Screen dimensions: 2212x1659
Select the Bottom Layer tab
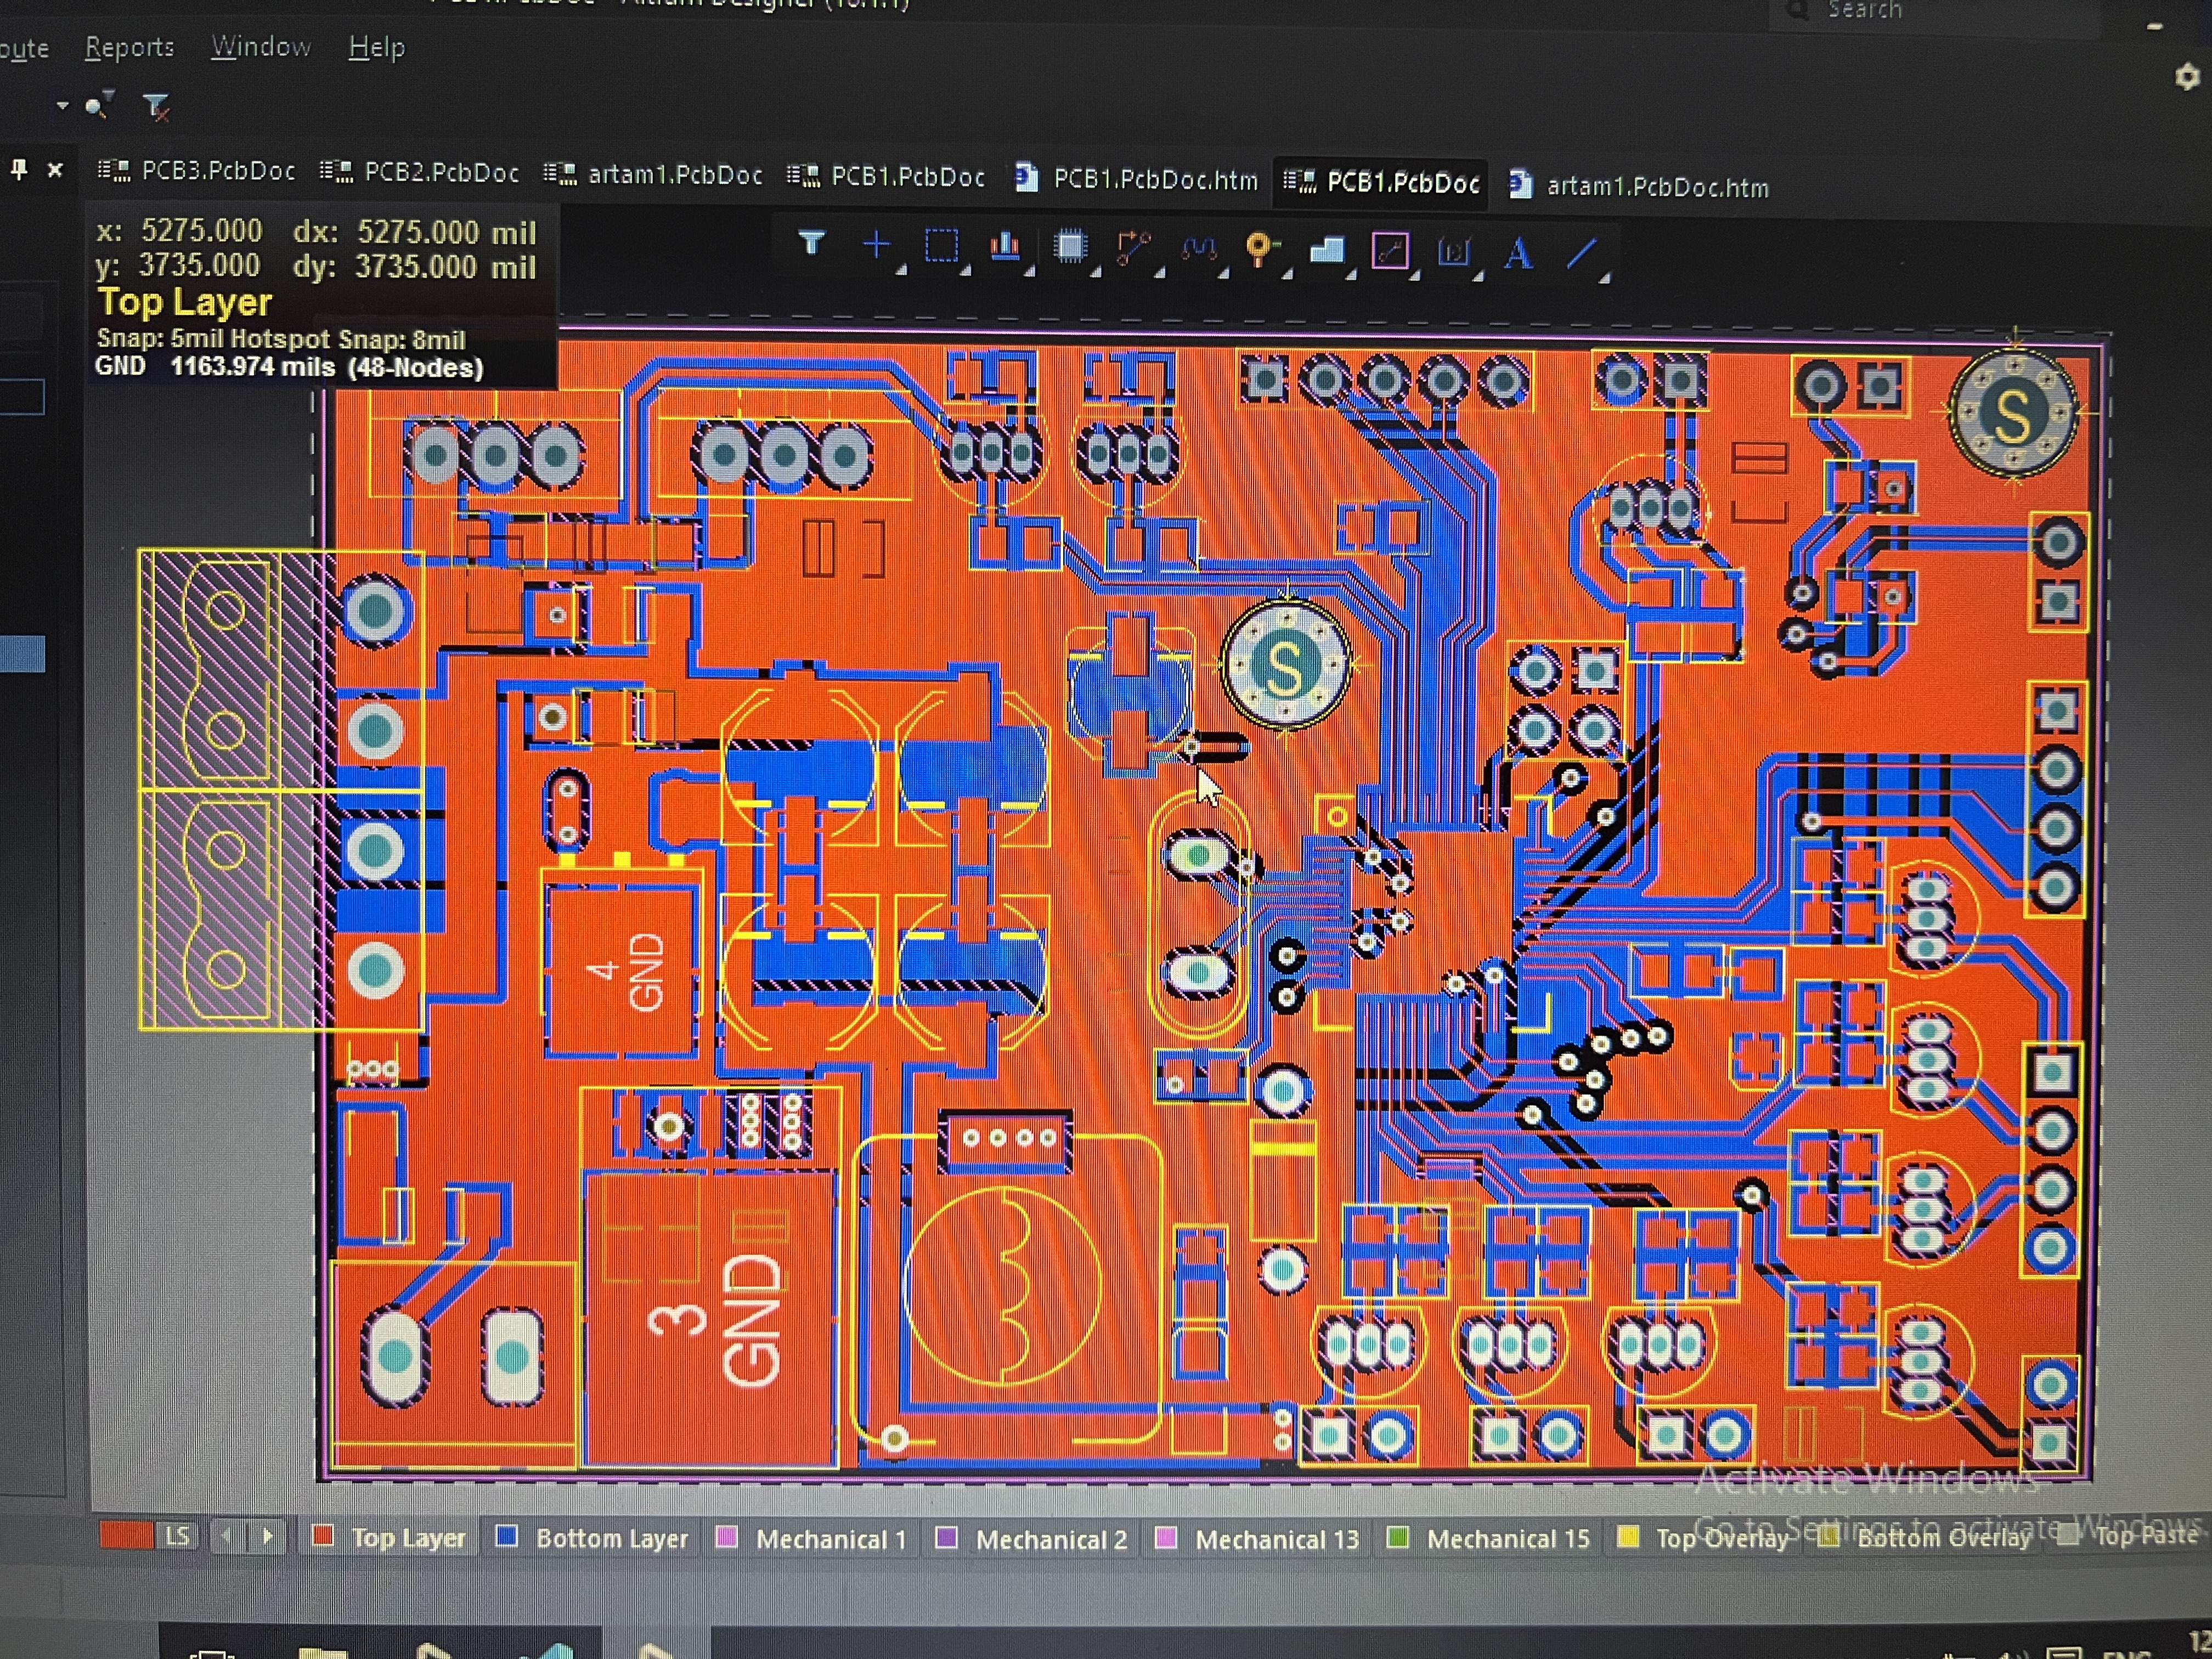pos(592,1538)
